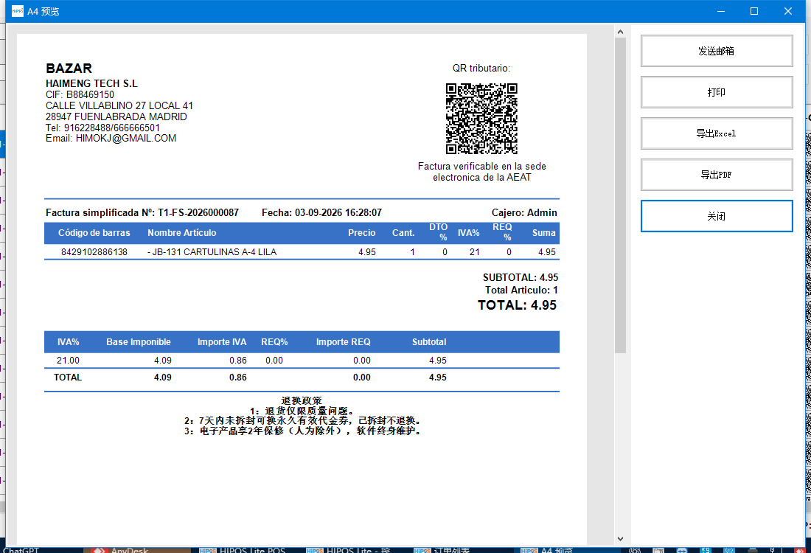
Task: Close the A4 预览 window with the X
Action: pyautogui.click(x=787, y=11)
